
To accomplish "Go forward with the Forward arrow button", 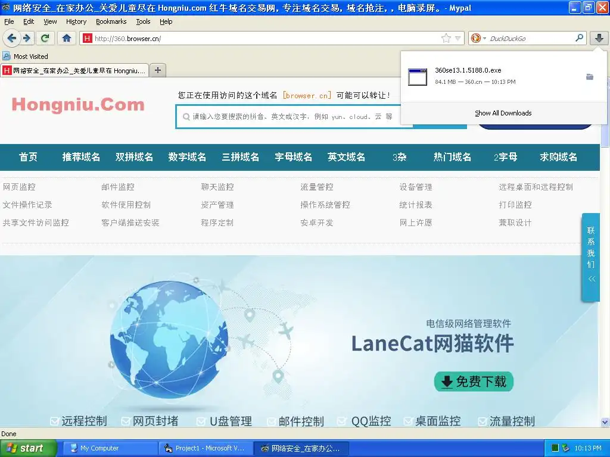I will click(x=26, y=38).
